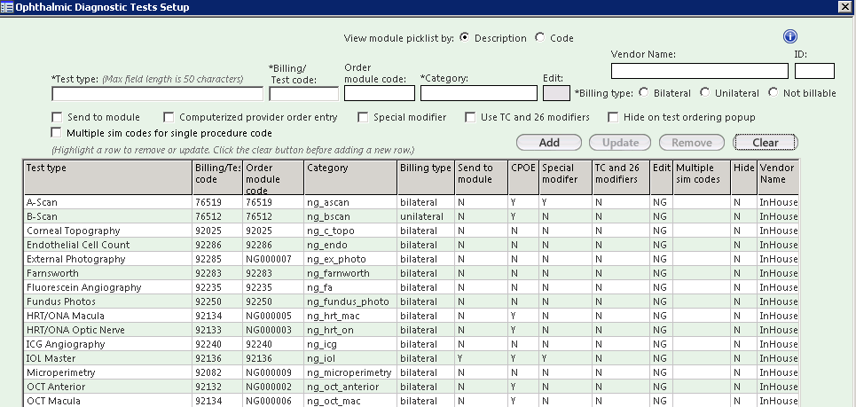The height and width of the screenshot is (407, 856).
Task: Select the B-Scan row
Action: (411, 216)
